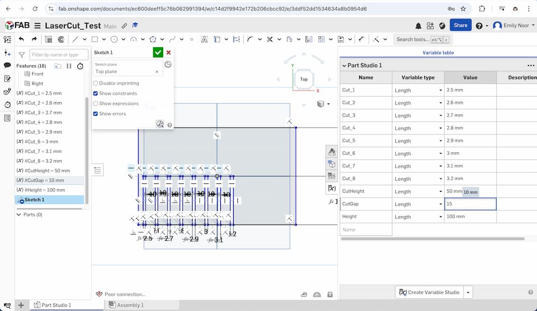Toggle the Disable imprinting checkbox
This screenshot has width=537, height=311.
(96, 83)
